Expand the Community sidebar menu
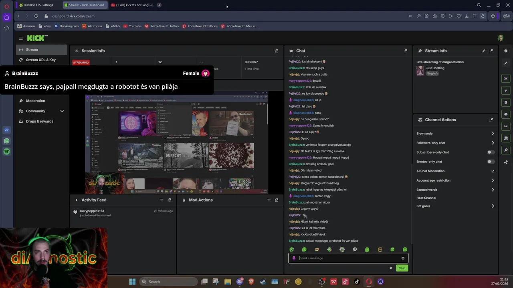This screenshot has width=513, height=288. click(x=41, y=111)
